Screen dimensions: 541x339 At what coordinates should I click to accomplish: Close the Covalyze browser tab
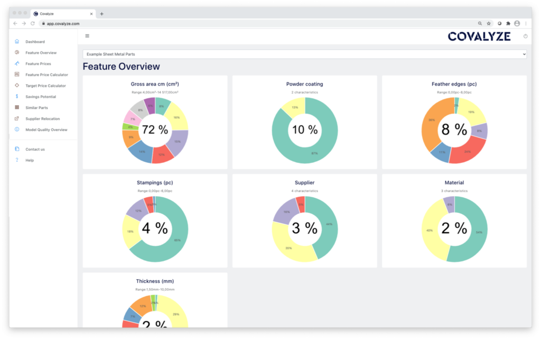point(91,14)
